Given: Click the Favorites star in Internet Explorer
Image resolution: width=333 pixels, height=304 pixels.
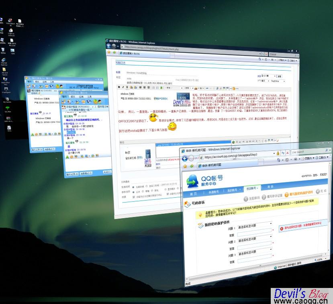Looking at the screenshot, I should [184, 166].
